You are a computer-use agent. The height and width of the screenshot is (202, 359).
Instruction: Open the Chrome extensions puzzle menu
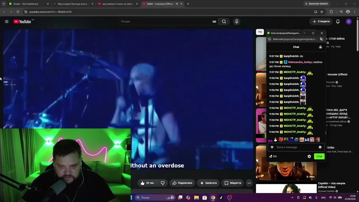pos(331,12)
